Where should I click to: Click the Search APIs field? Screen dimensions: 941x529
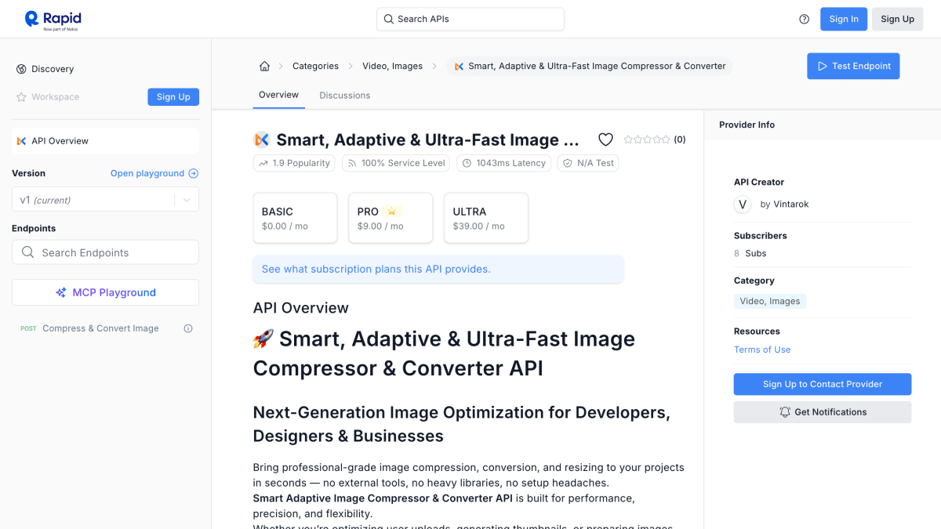(x=470, y=19)
